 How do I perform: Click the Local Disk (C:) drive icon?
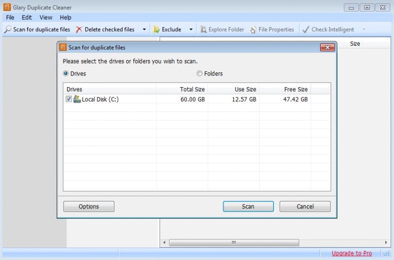pos(77,99)
